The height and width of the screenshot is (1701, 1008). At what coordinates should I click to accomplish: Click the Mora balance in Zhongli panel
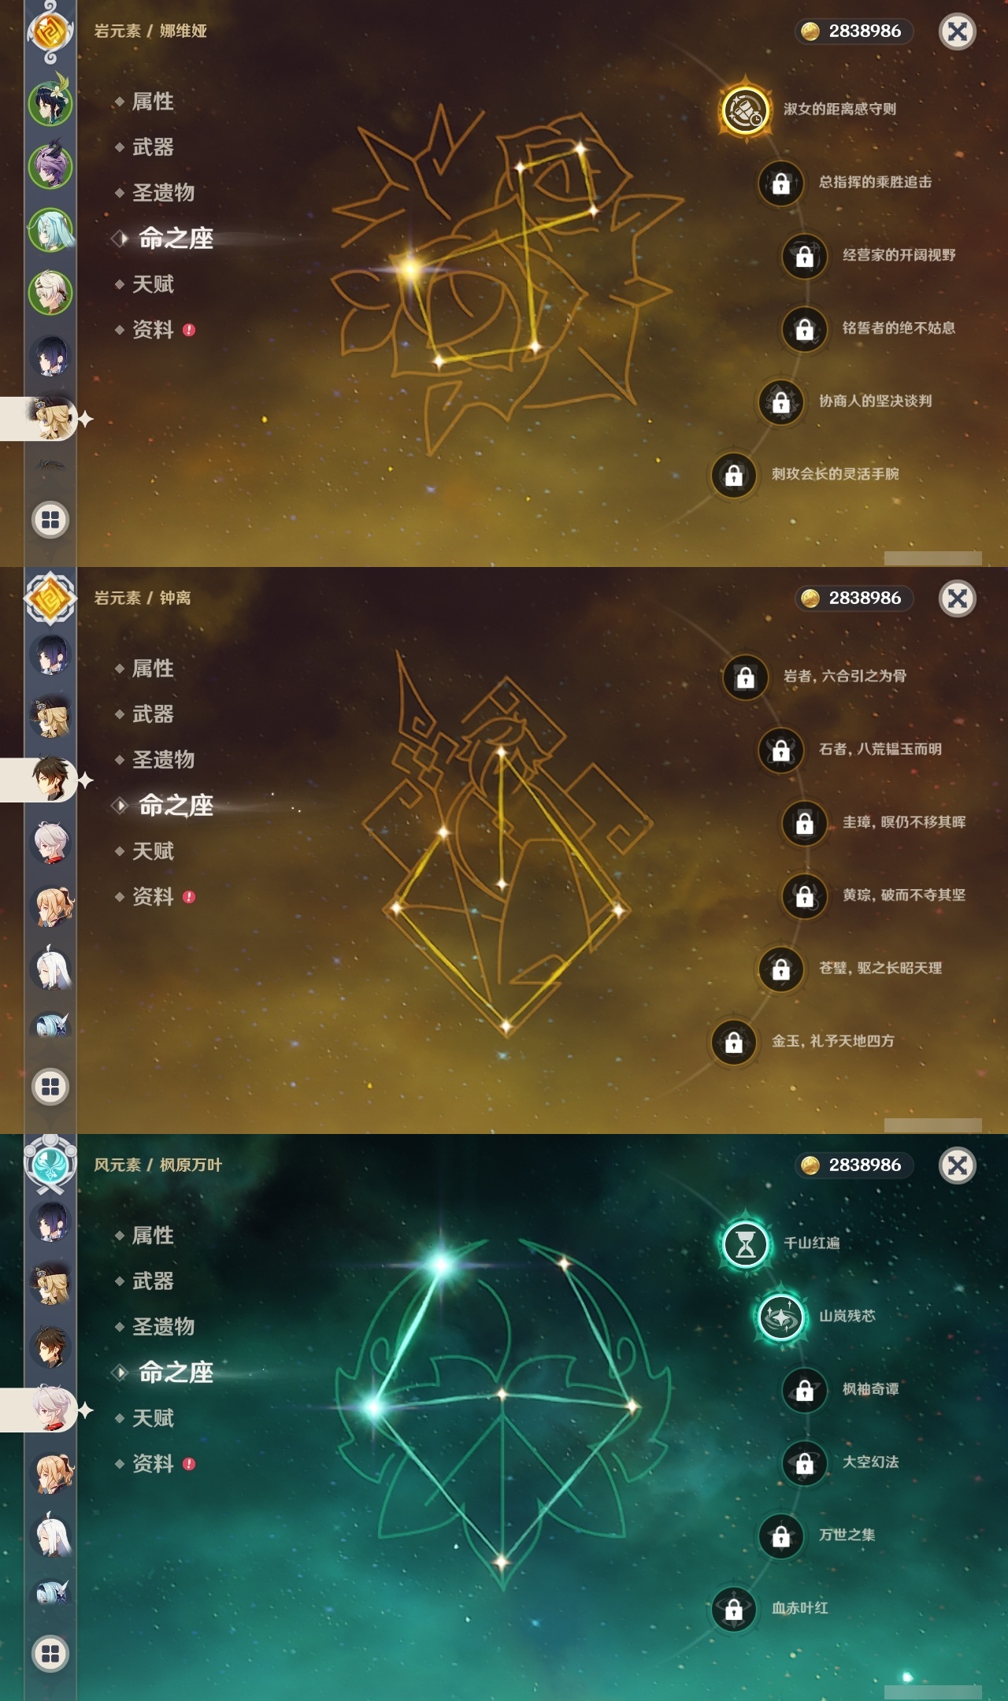[854, 598]
